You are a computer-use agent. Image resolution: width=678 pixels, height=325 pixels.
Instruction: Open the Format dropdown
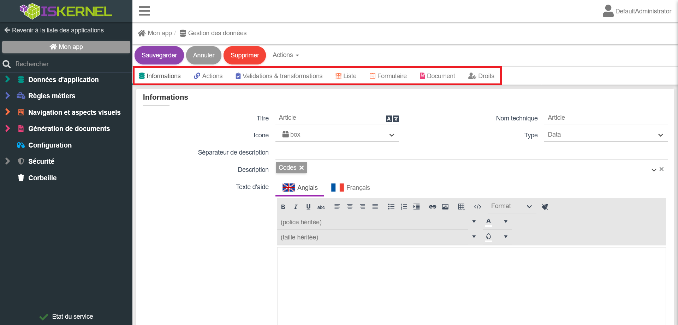[x=511, y=206]
